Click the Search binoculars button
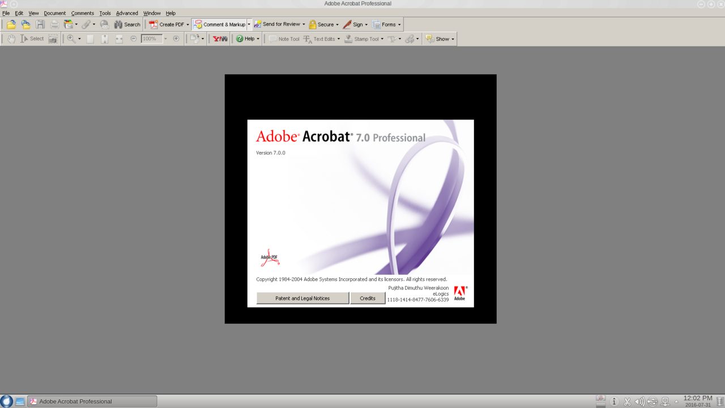The width and height of the screenshot is (725, 408). (x=127, y=24)
